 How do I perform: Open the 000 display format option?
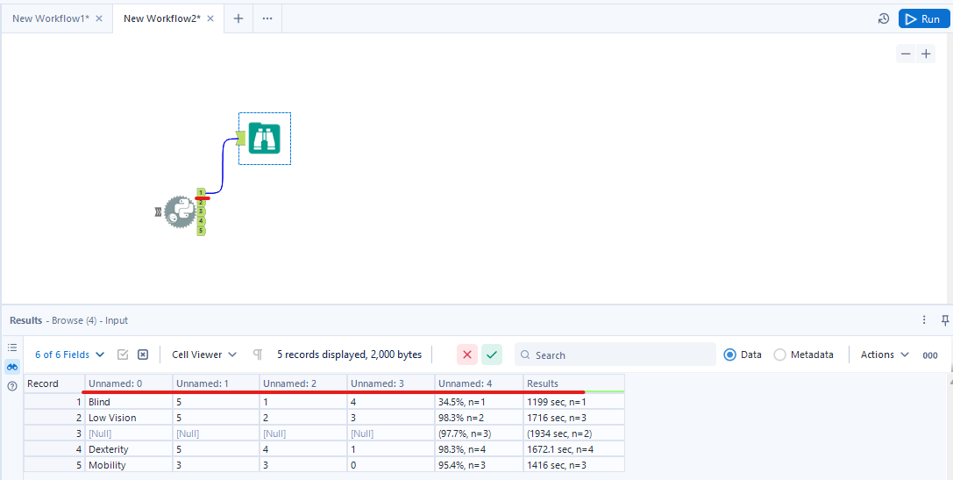coord(930,355)
